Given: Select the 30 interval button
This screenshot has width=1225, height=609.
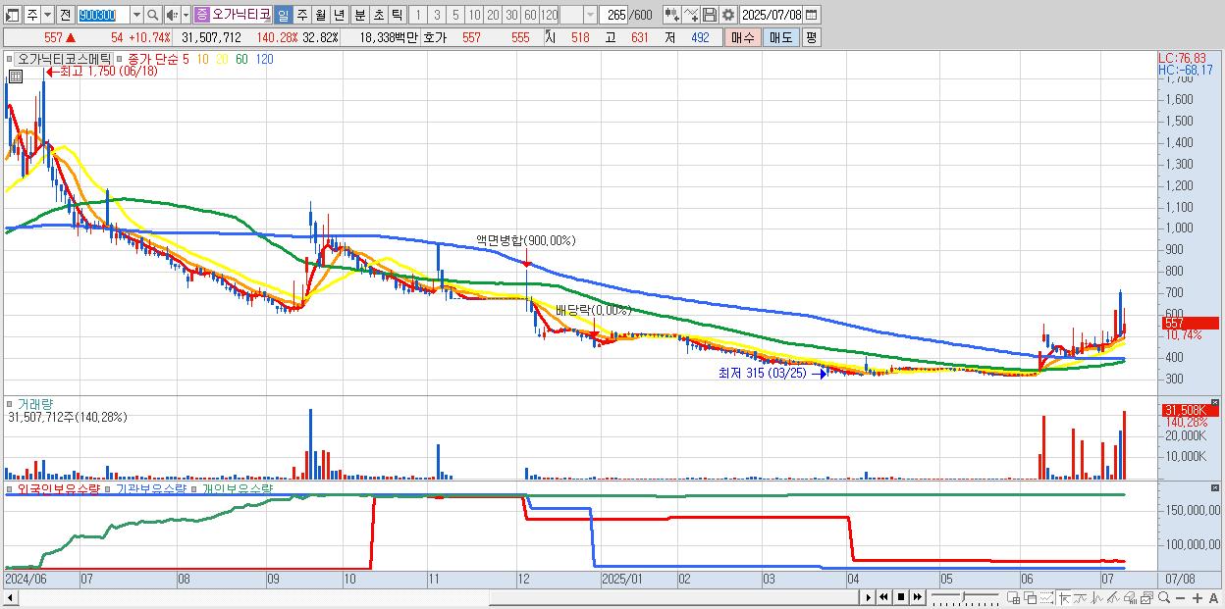Looking at the screenshot, I should coord(511,15).
